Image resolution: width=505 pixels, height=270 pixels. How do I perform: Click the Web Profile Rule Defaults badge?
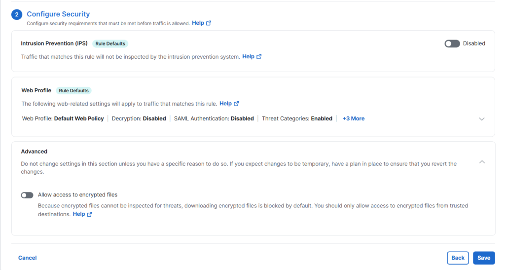click(x=73, y=90)
